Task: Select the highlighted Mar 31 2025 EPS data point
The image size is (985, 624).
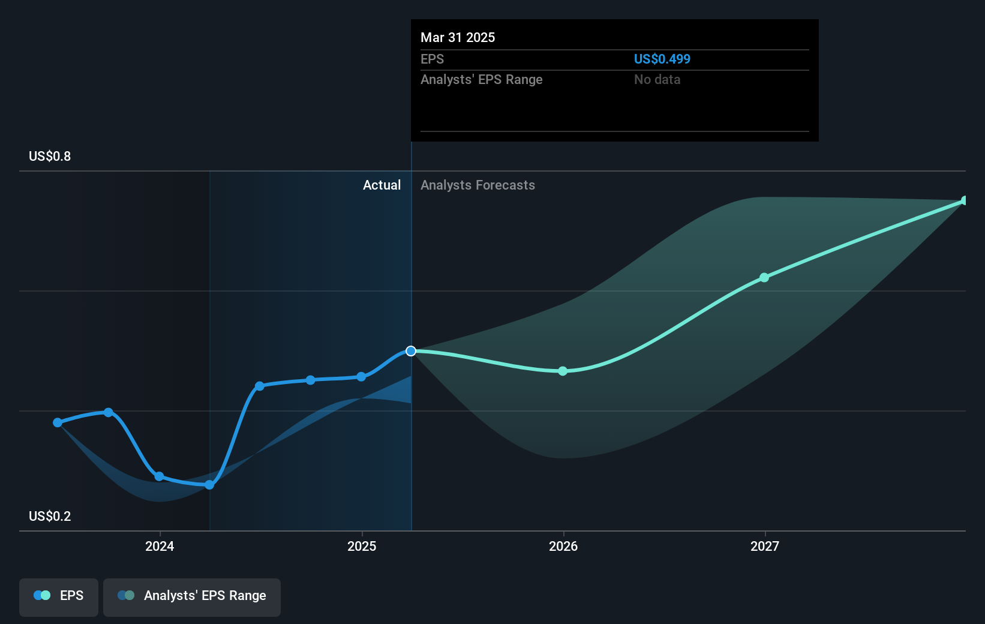Action: point(411,351)
